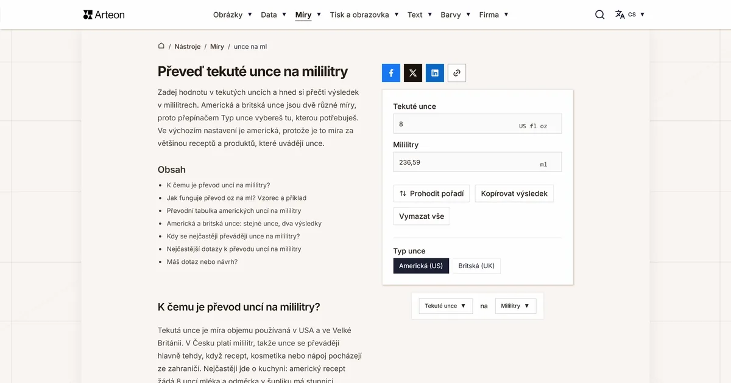
Task: Share page on LinkedIn
Action: pos(435,73)
